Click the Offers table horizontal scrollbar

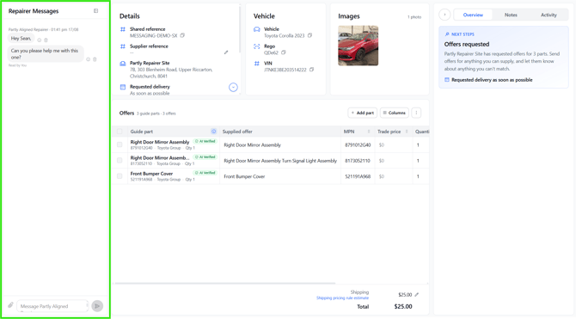(x=225, y=284)
